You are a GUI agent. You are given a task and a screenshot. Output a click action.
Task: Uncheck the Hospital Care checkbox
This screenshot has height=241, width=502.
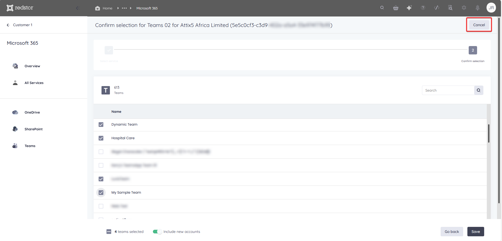pos(101,138)
